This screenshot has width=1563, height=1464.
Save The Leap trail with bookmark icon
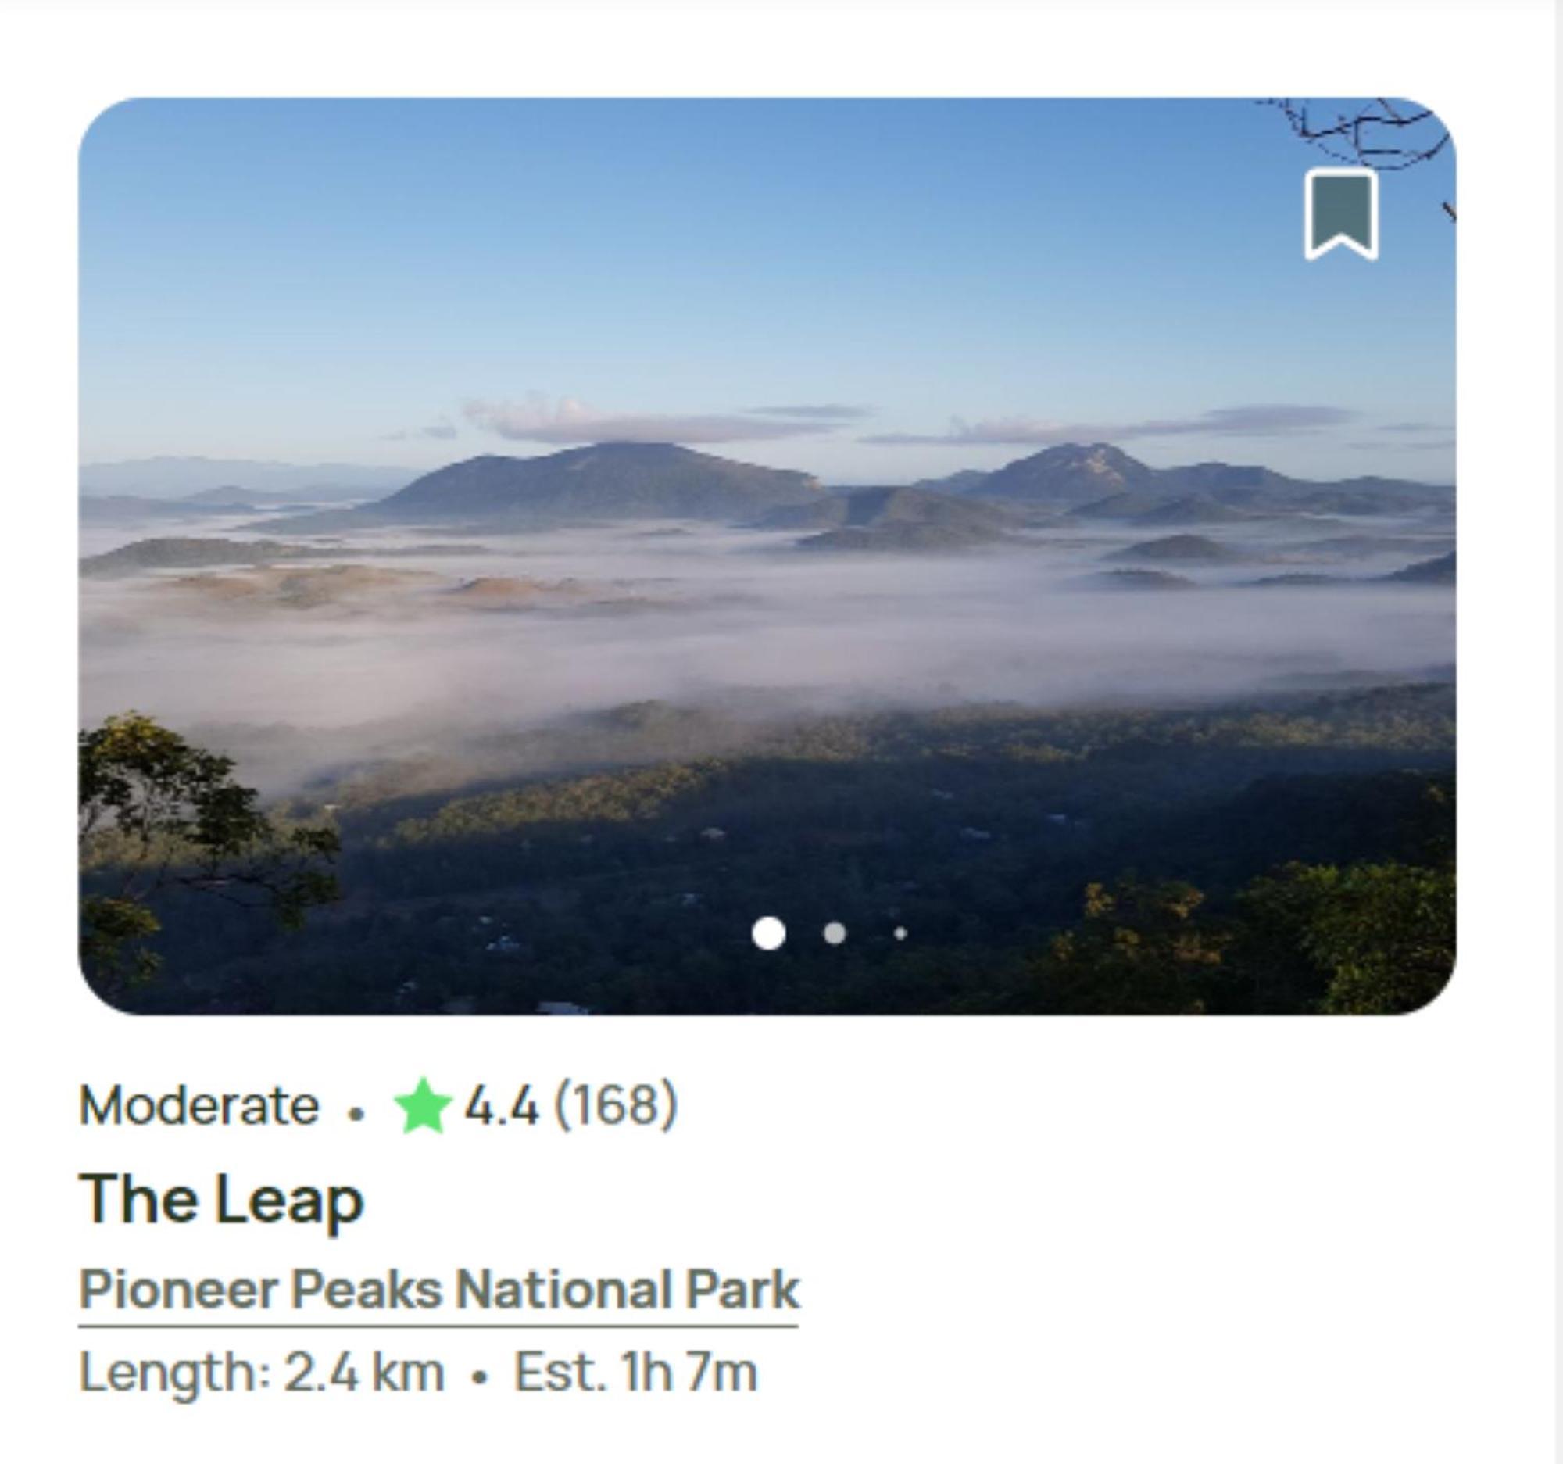[1341, 215]
